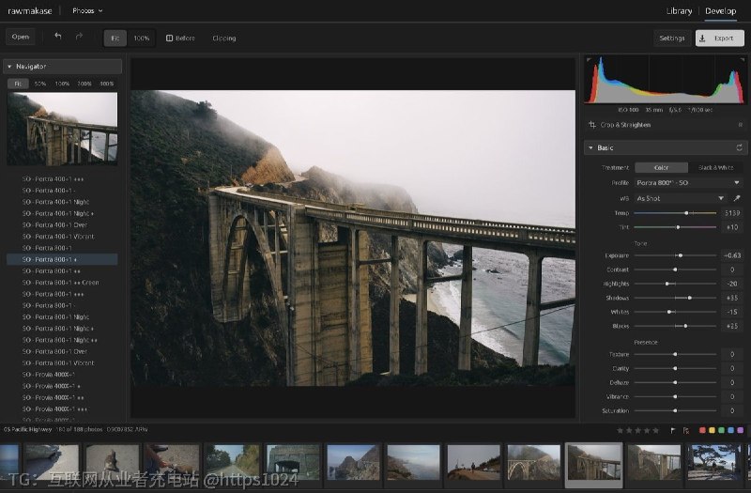
Task: Apply preset SO - Portra 800+1 ++ Green
Action: [62, 283]
